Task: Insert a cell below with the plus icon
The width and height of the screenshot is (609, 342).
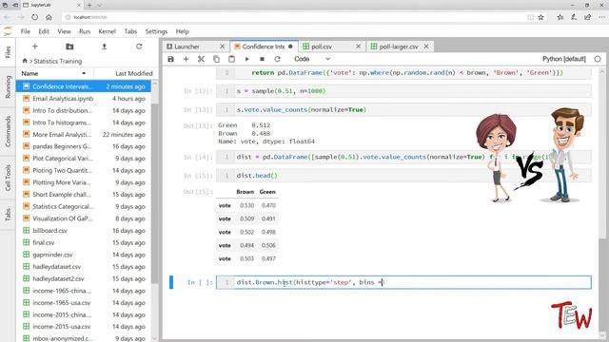Action: [186, 59]
